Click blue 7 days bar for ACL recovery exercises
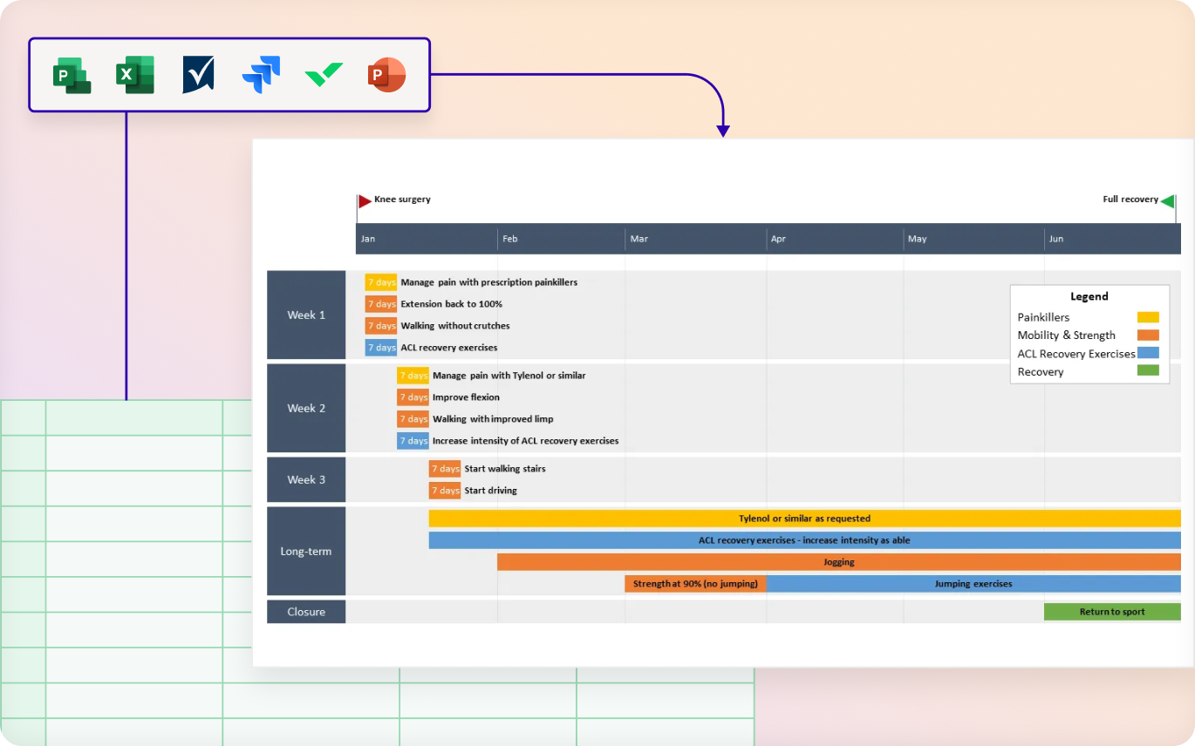 click(381, 348)
